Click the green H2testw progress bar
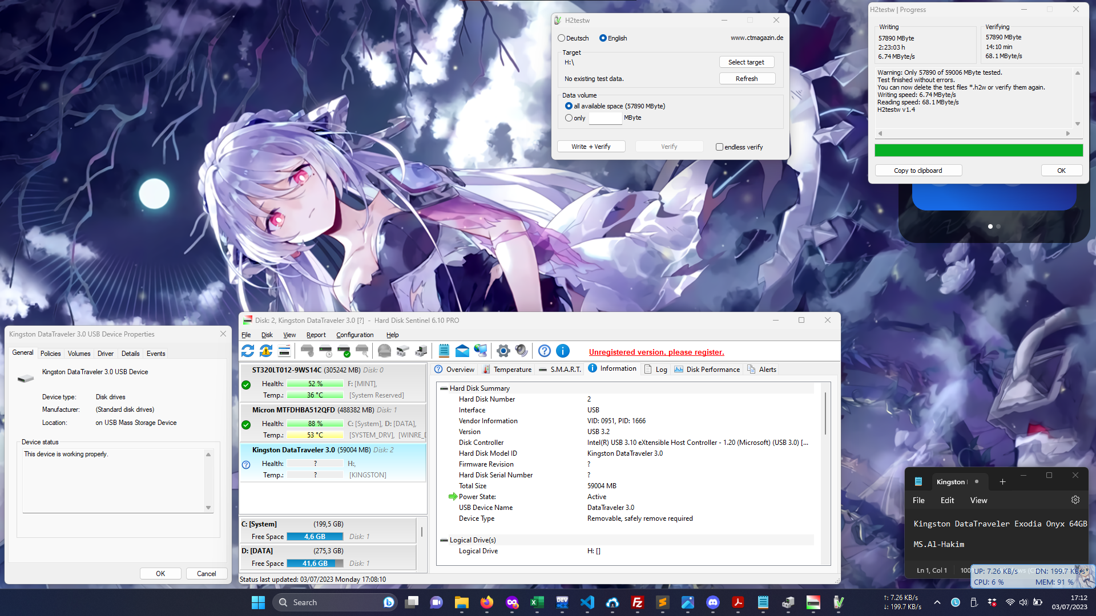This screenshot has height=616, width=1096. pos(978,150)
